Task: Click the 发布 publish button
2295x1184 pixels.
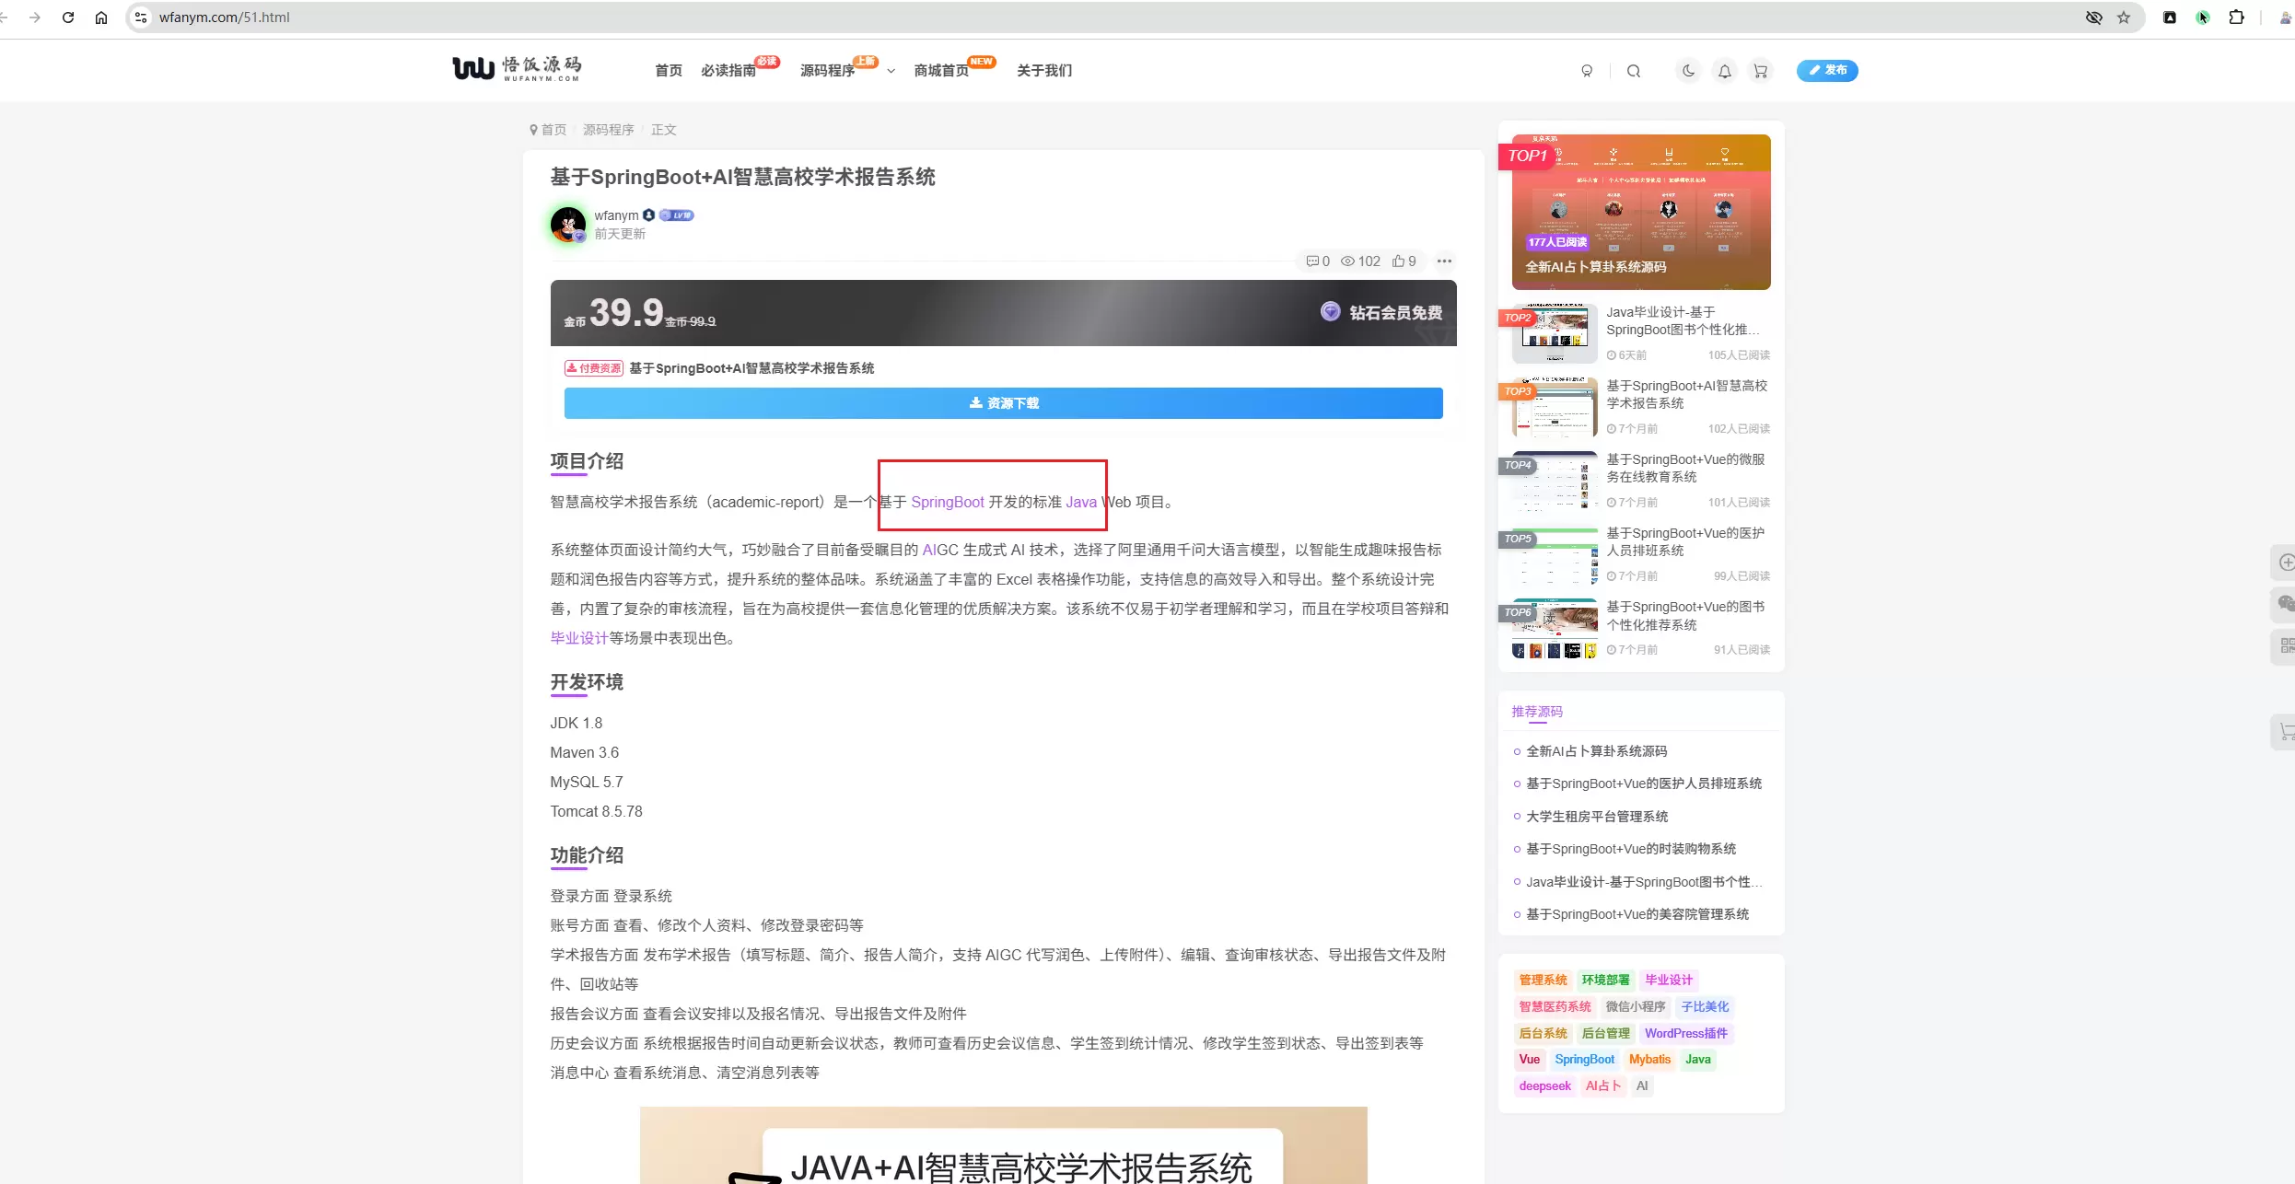Action: [x=1827, y=70]
